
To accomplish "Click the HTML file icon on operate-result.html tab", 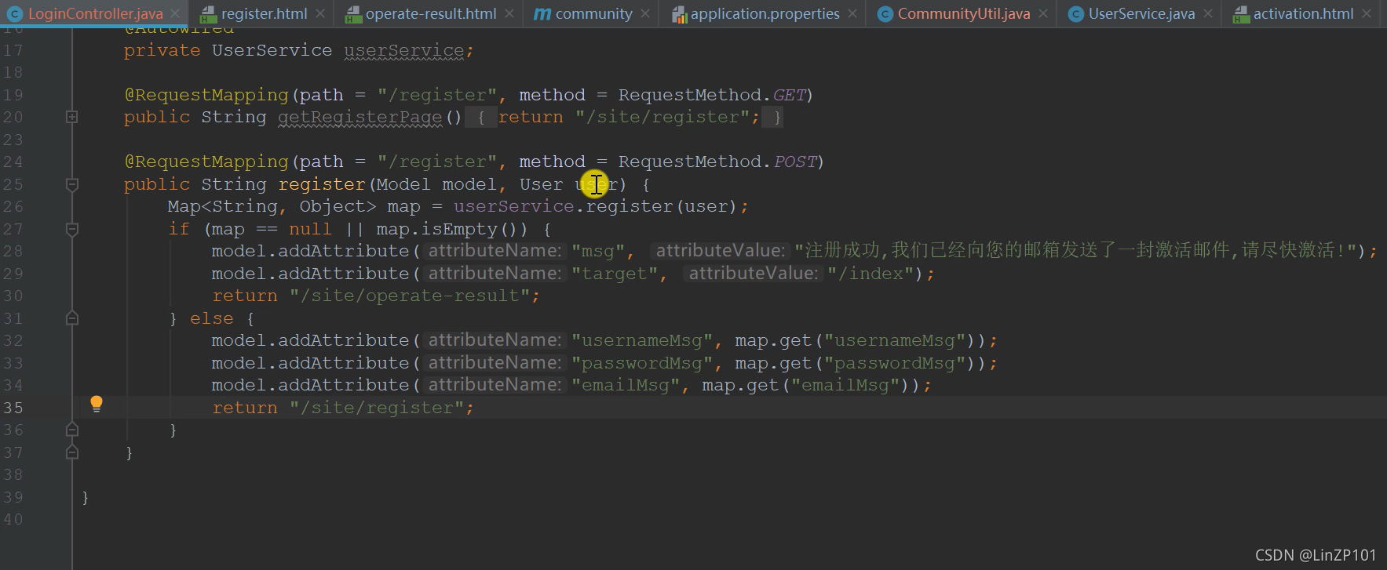I will tap(353, 14).
